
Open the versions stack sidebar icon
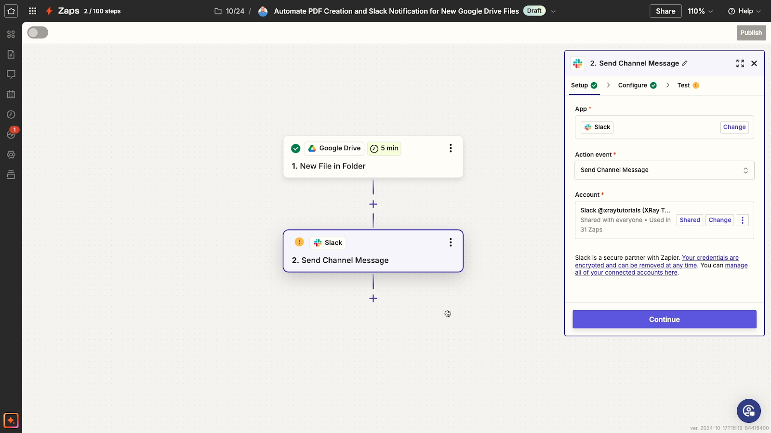coord(11,175)
